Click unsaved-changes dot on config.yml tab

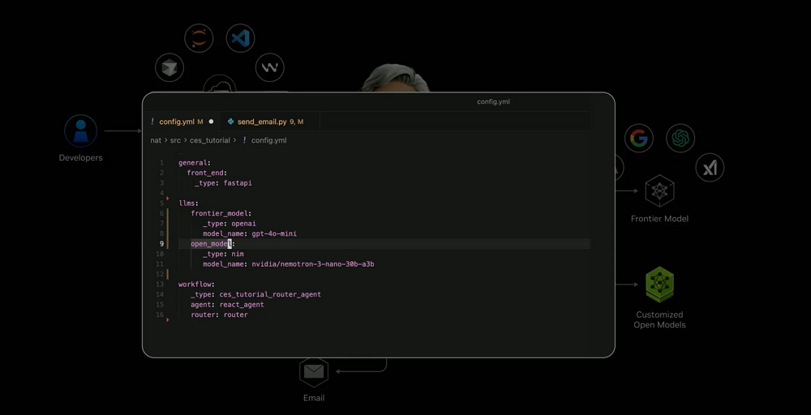click(x=212, y=122)
